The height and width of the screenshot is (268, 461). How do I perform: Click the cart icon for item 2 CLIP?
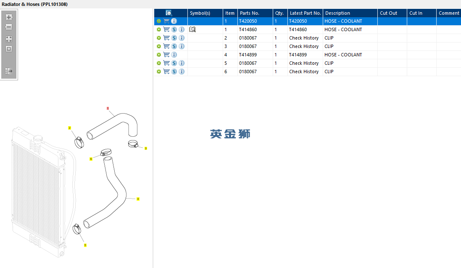point(166,38)
